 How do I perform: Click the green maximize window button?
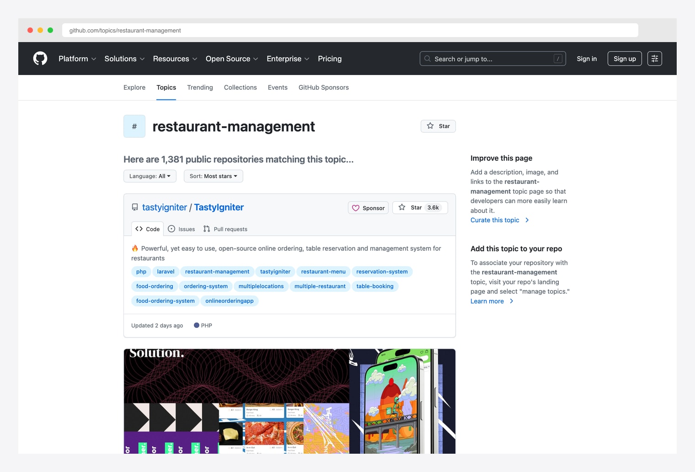(50, 30)
